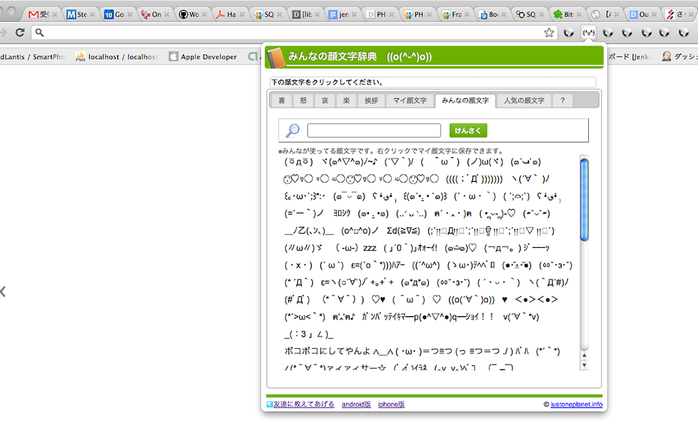Image resolution: width=698 pixels, height=436 pixels.
Task: Select the 喜 category tab
Action: pos(282,101)
